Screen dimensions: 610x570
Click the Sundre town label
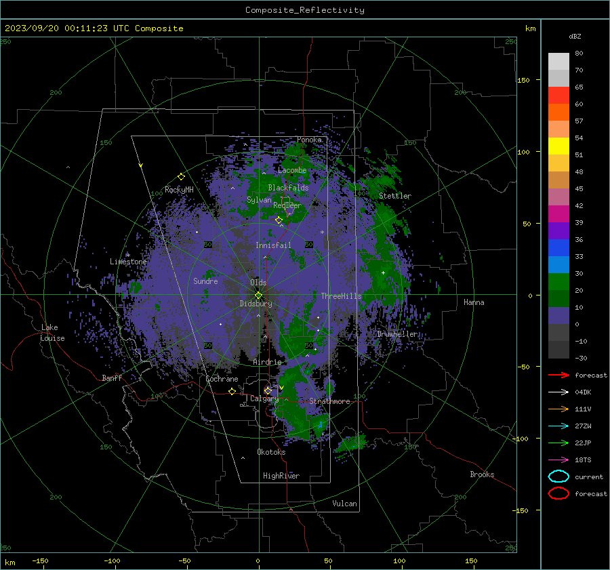pos(205,281)
